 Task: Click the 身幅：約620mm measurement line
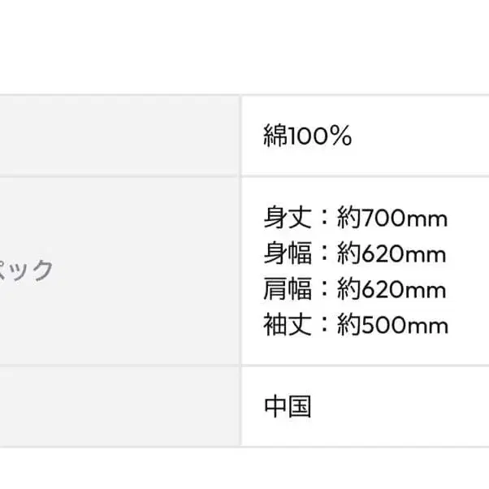click(x=355, y=254)
